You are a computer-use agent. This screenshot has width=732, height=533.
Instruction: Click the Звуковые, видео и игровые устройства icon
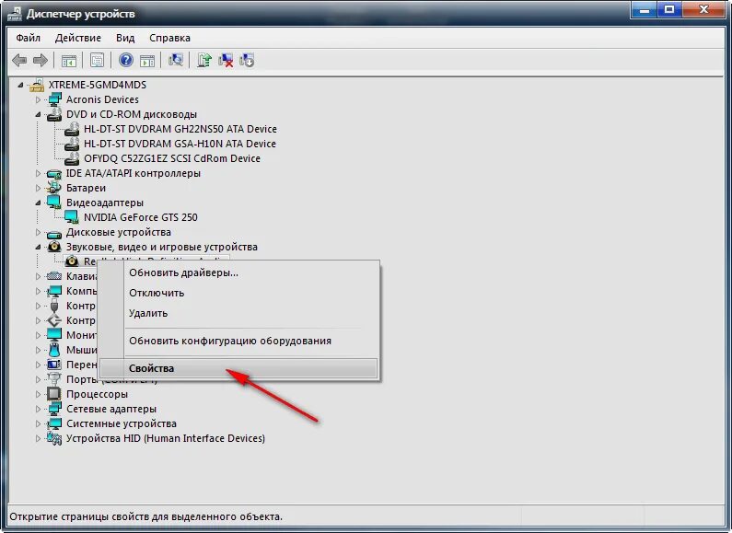pyautogui.click(x=54, y=247)
